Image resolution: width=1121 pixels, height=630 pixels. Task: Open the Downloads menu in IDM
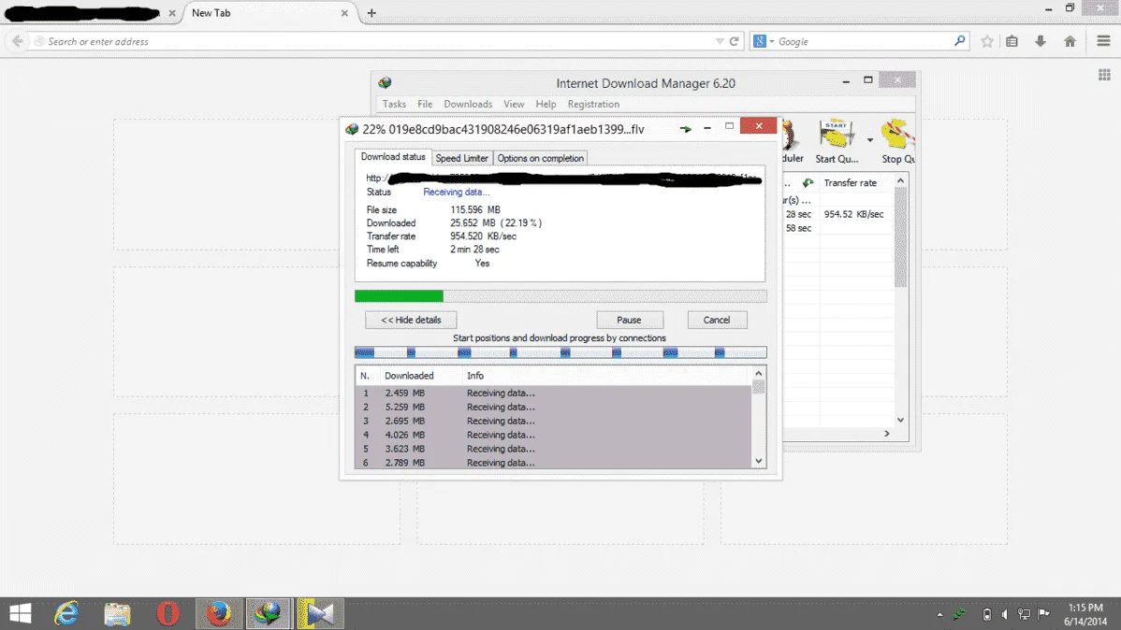point(468,105)
